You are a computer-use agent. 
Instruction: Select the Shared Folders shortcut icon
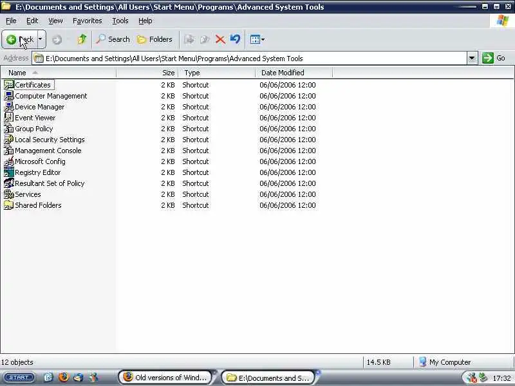point(9,205)
